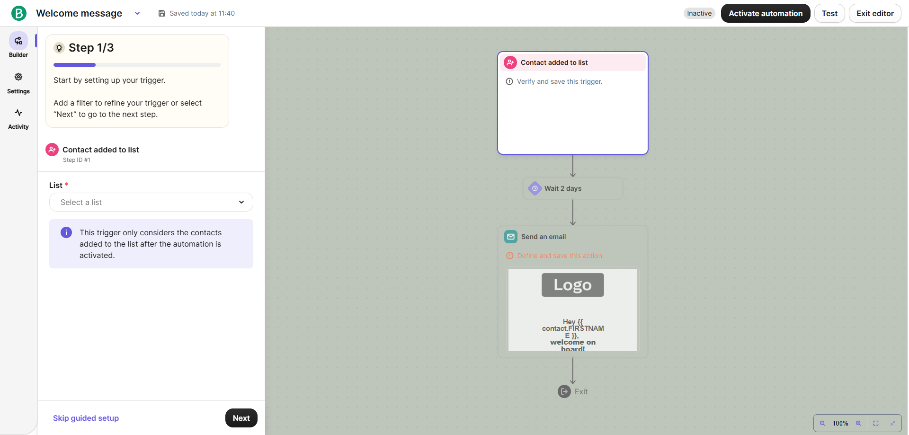This screenshot has width=909, height=435.
Task: Open the Select a list dropdown
Action: click(151, 202)
